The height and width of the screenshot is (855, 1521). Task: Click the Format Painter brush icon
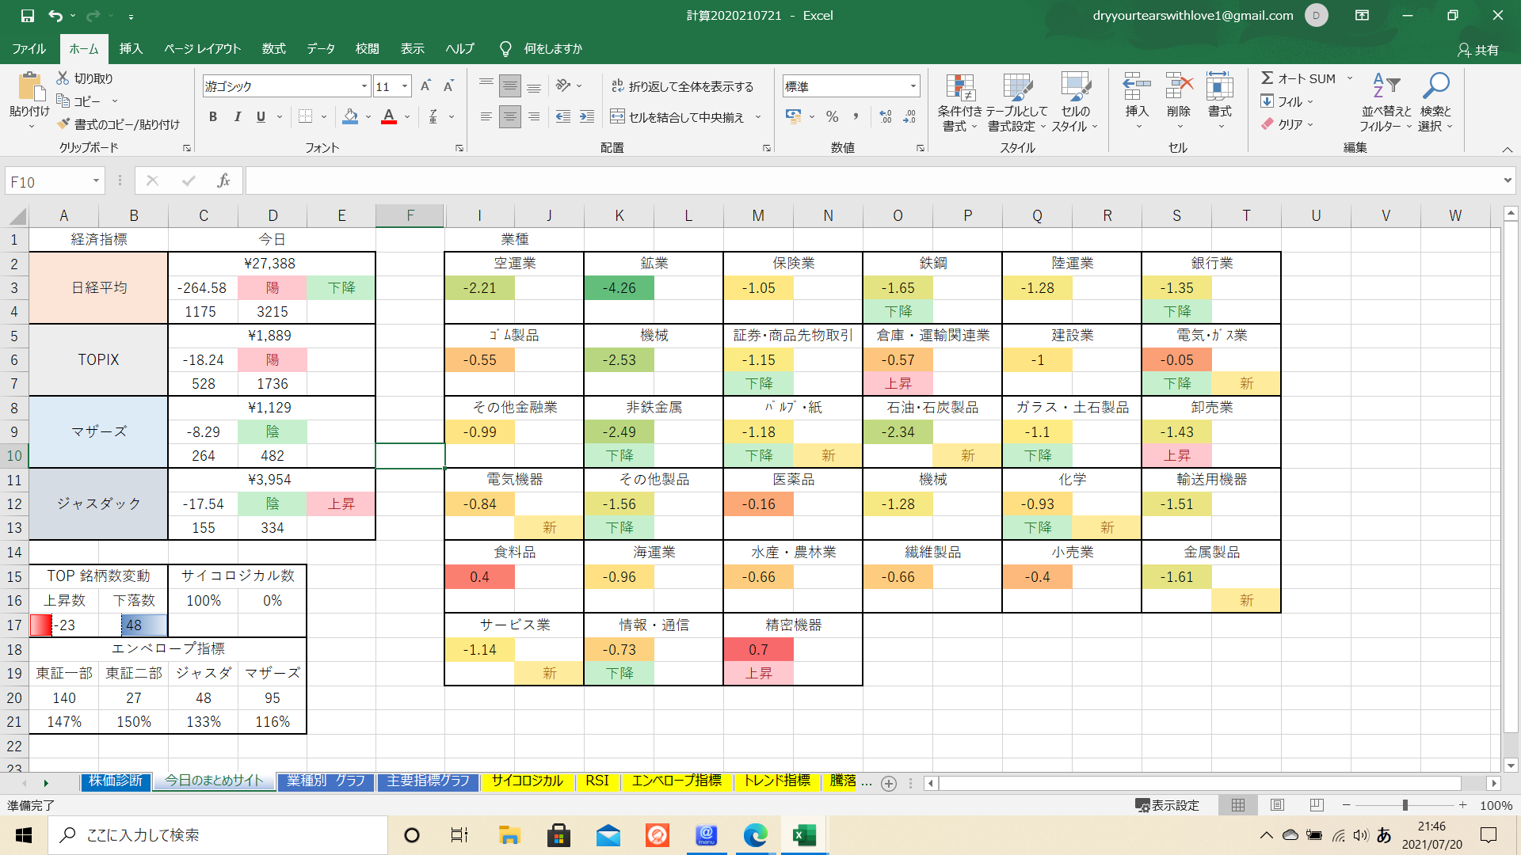[64, 124]
